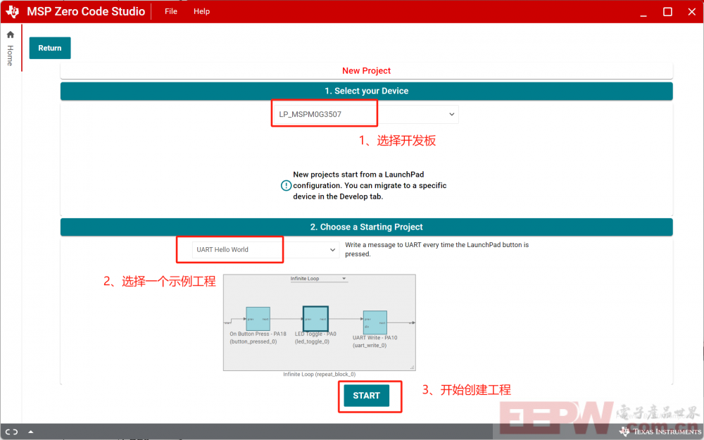Open the UART Hello World project dropdown
The height and width of the screenshot is (440, 704).
[x=265, y=250]
